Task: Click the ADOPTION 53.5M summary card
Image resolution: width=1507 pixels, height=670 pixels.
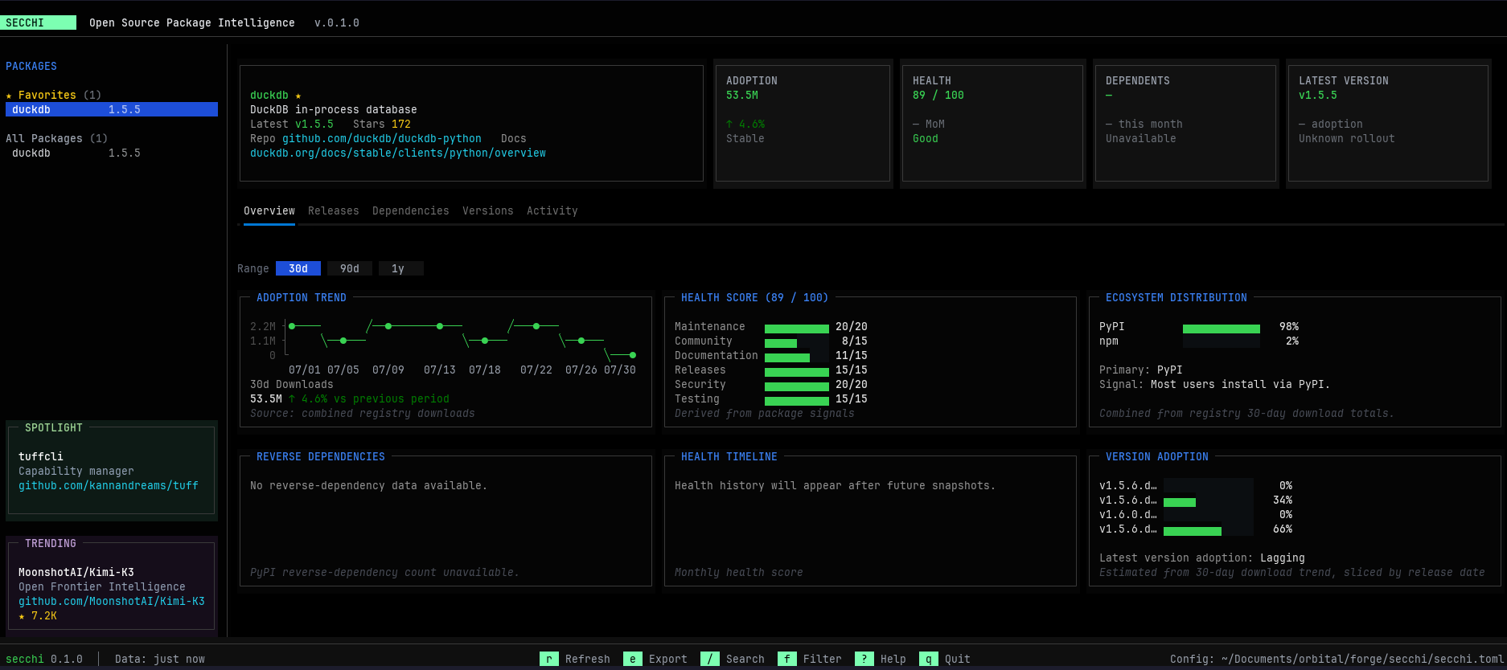Action: coord(803,124)
